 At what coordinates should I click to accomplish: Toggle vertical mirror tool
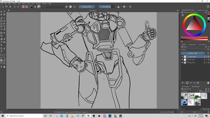click(124, 7)
